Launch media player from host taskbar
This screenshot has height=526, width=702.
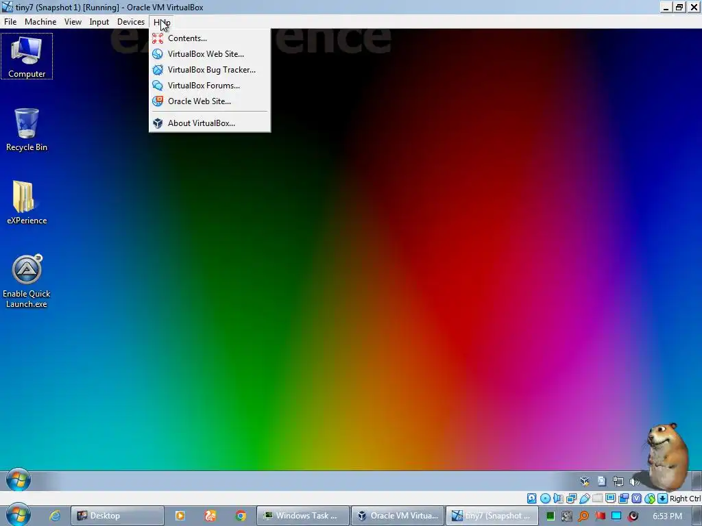click(180, 516)
